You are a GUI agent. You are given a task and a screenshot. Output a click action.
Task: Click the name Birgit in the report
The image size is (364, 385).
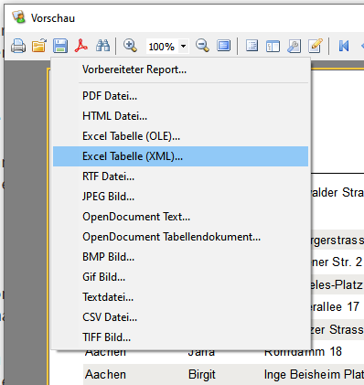coord(202,375)
